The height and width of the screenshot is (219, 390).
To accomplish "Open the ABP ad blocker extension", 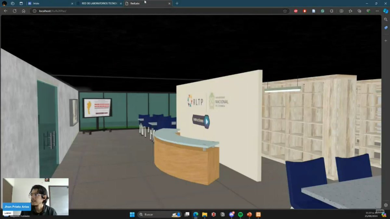I will pyautogui.click(x=296, y=11).
